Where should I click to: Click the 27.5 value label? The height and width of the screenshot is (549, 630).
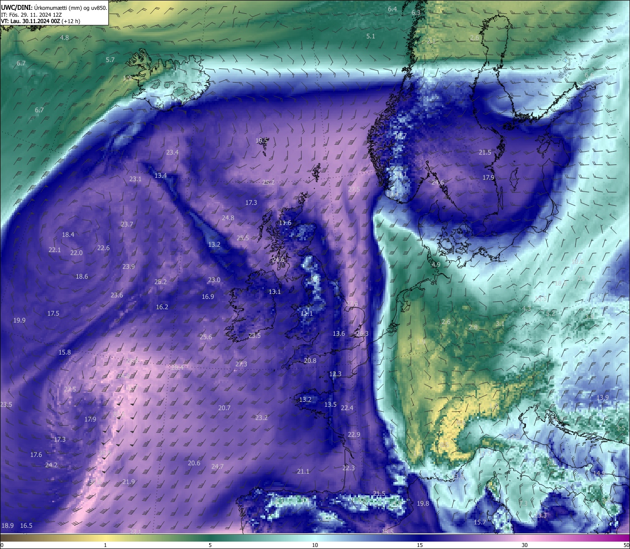pos(353,190)
